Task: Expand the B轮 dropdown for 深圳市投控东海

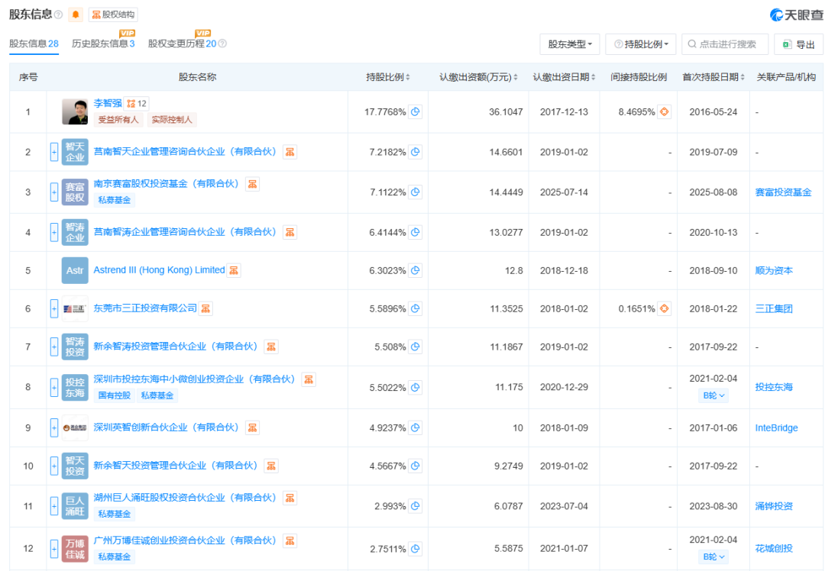Action: [x=713, y=395]
